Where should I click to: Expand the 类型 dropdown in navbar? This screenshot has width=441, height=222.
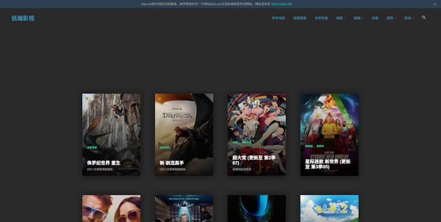point(391,18)
